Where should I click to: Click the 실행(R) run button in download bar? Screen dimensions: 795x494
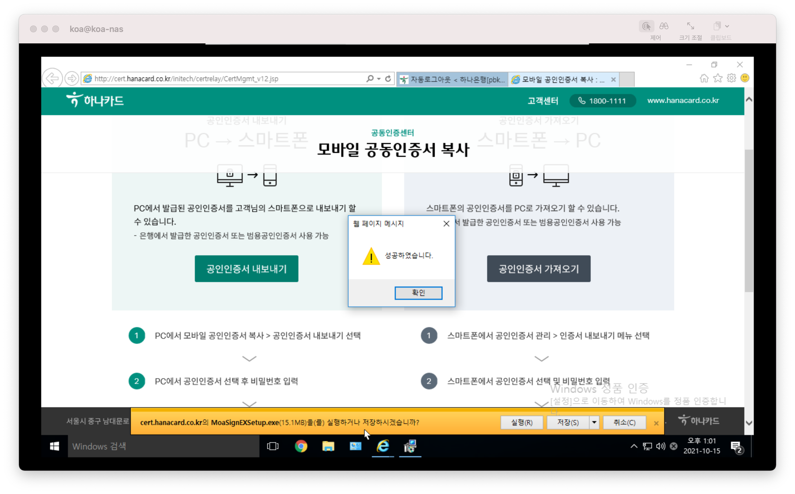[522, 423]
